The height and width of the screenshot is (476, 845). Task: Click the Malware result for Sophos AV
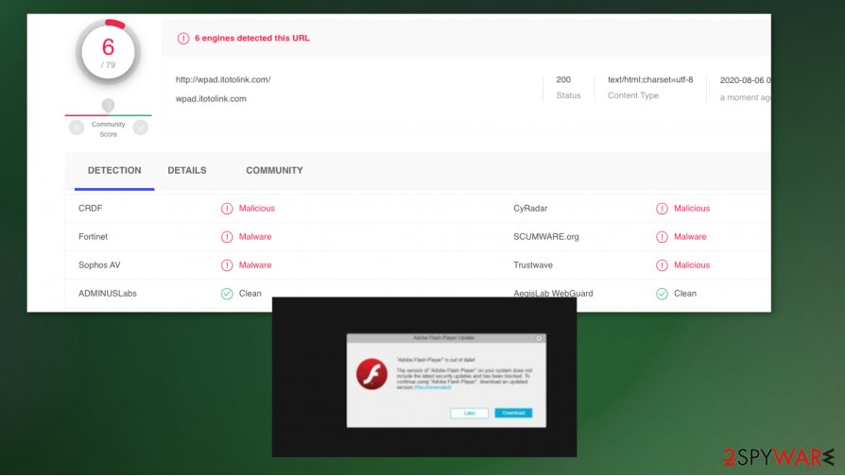(x=255, y=265)
